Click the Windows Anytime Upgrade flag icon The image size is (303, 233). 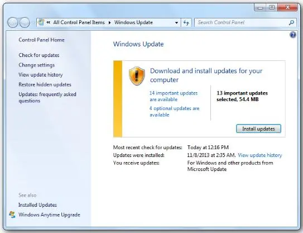click(x=12, y=215)
